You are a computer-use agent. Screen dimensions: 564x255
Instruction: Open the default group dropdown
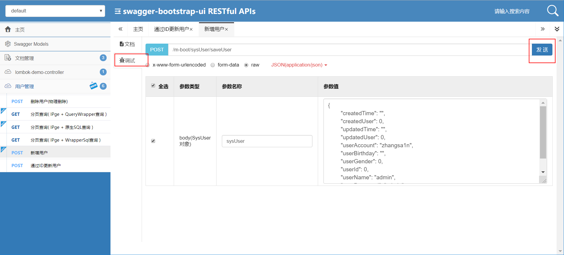point(55,11)
